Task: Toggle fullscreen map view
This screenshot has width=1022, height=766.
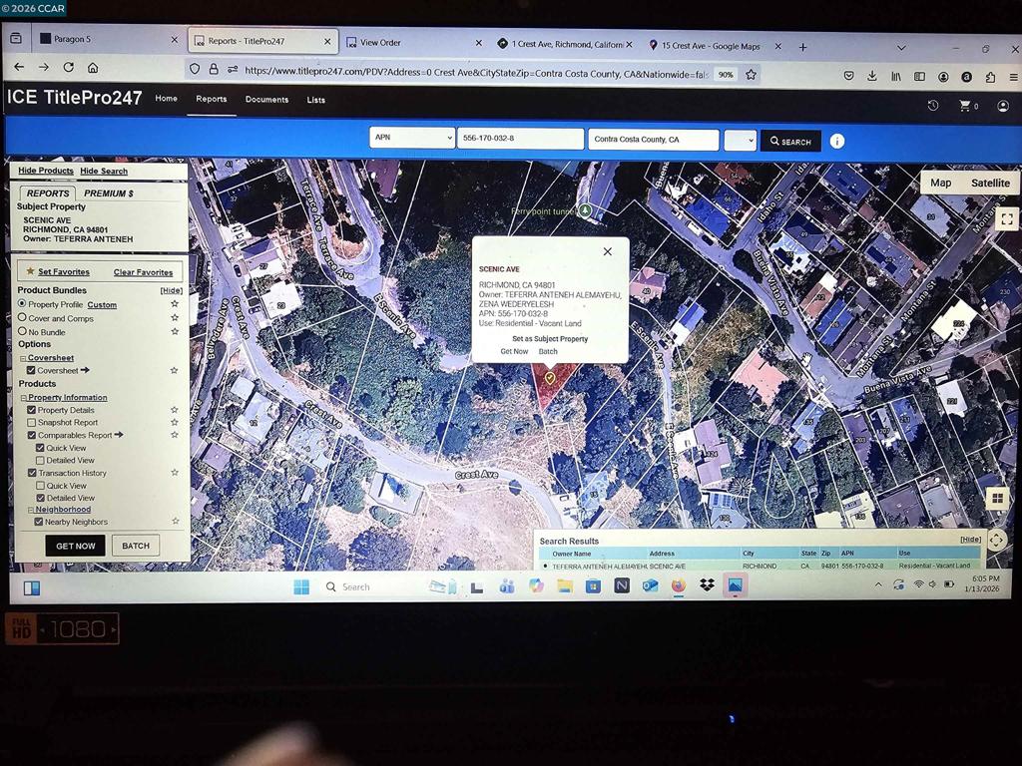Action: pos(1006,218)
